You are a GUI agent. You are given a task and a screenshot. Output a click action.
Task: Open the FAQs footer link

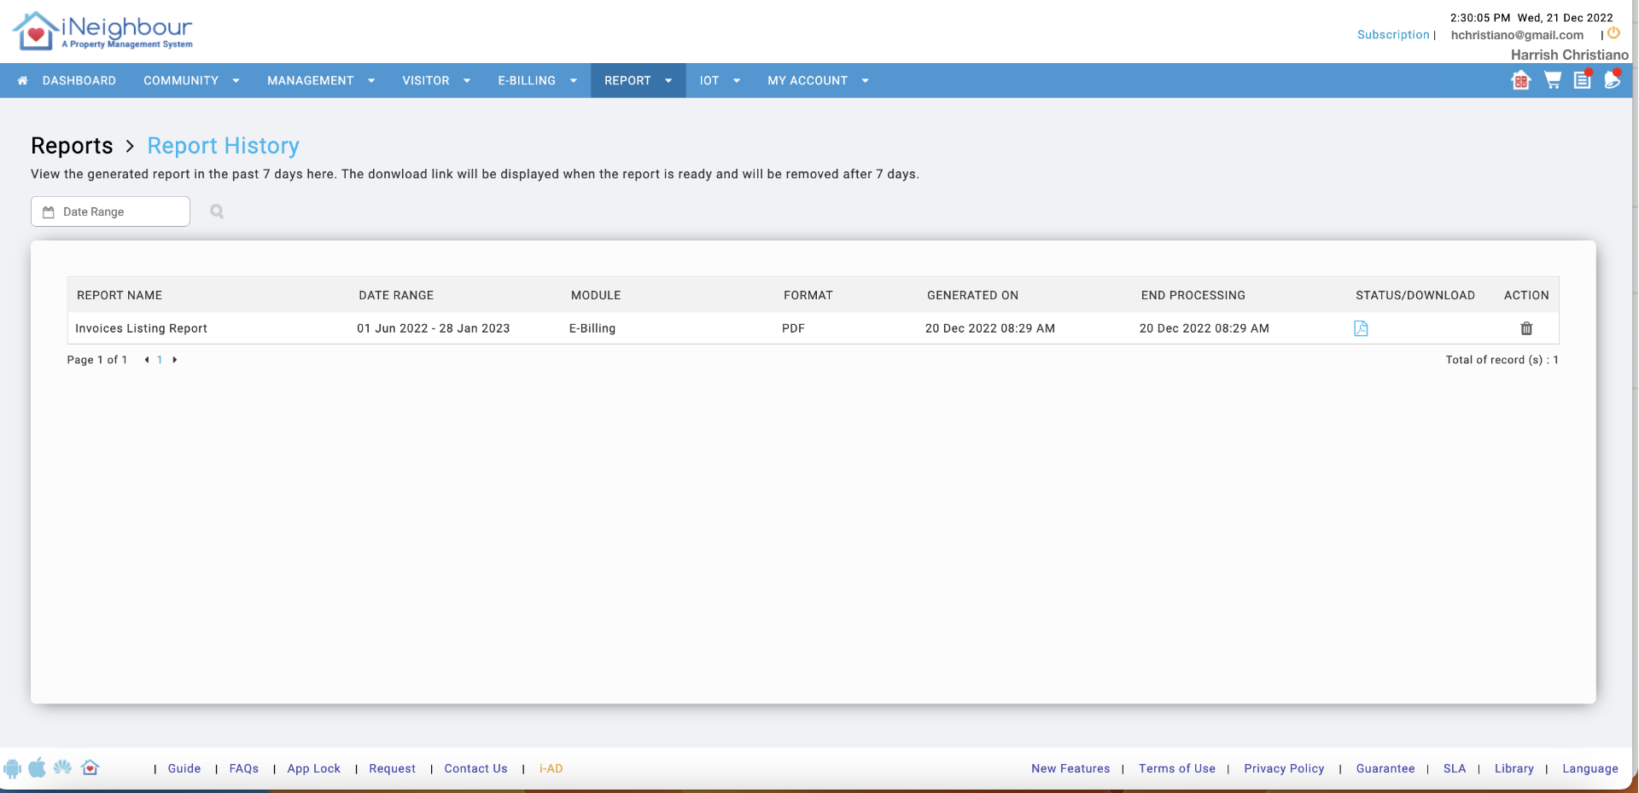[243, 768]
